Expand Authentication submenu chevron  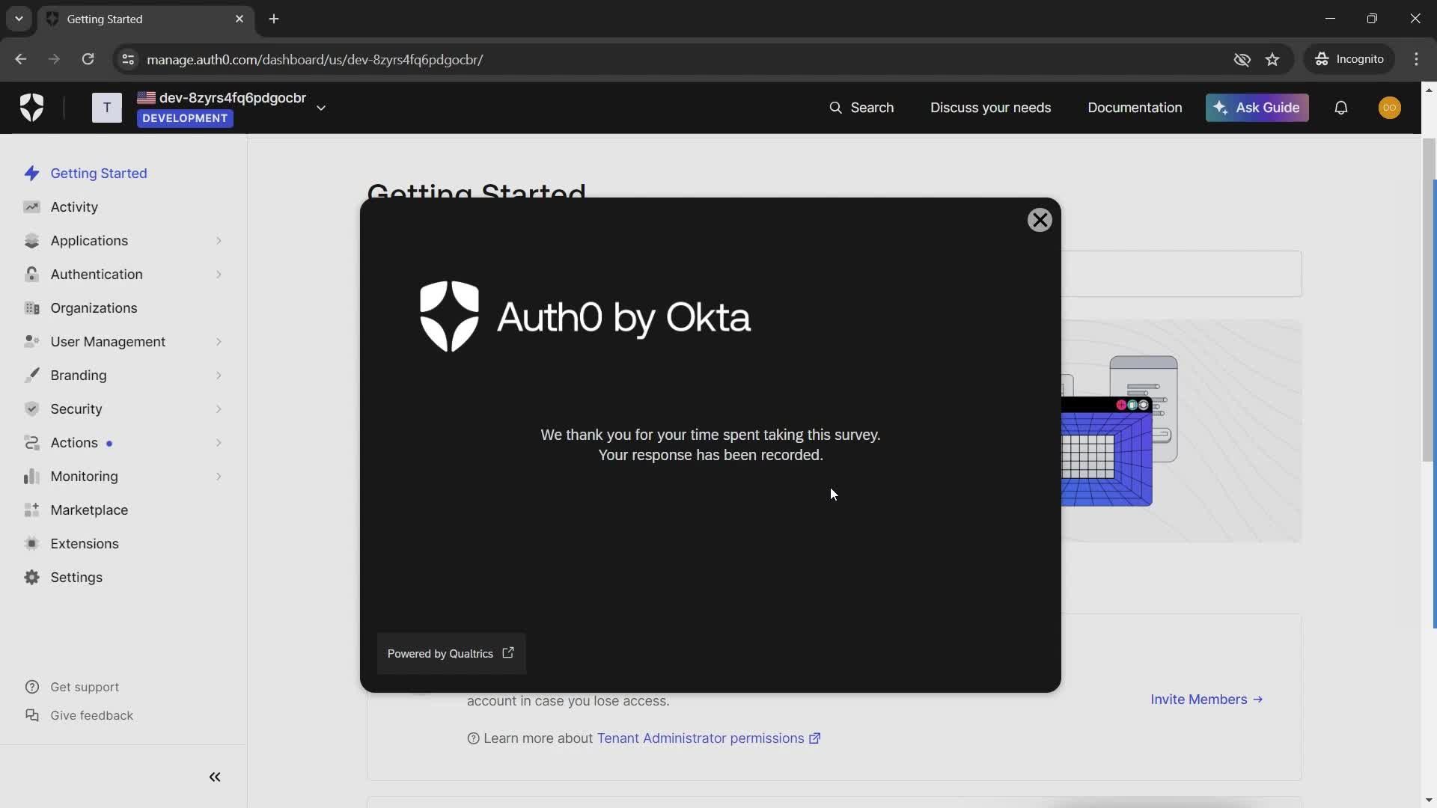[219, 274]
